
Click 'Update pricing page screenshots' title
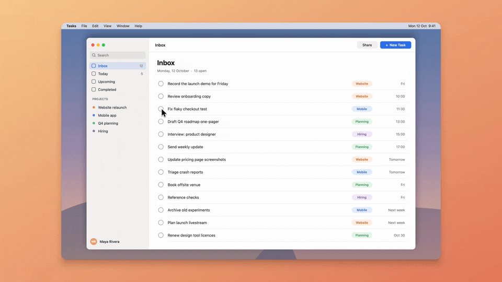(197, 160)
